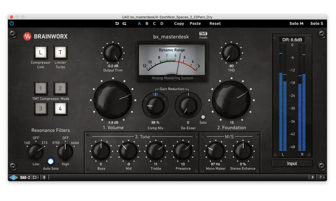Click the 5.8 dB Volume value
The image size is (336, 201).
tap(113, 122)
